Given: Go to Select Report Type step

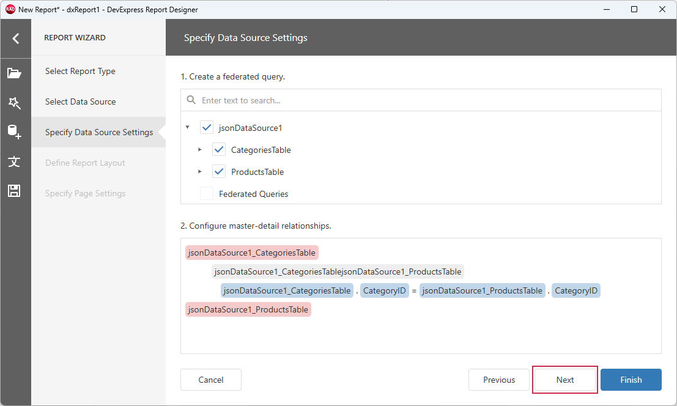Looking at the screenshot, I should tap(98, 71).
